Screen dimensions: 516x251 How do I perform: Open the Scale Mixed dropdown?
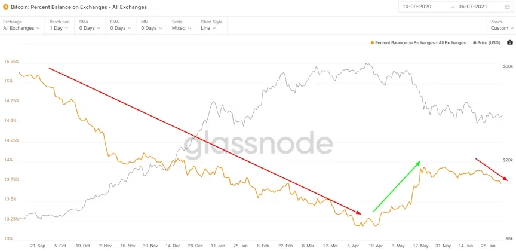(181, 28)
